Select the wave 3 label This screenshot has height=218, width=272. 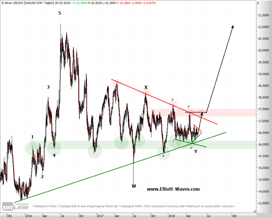[48, 87]
